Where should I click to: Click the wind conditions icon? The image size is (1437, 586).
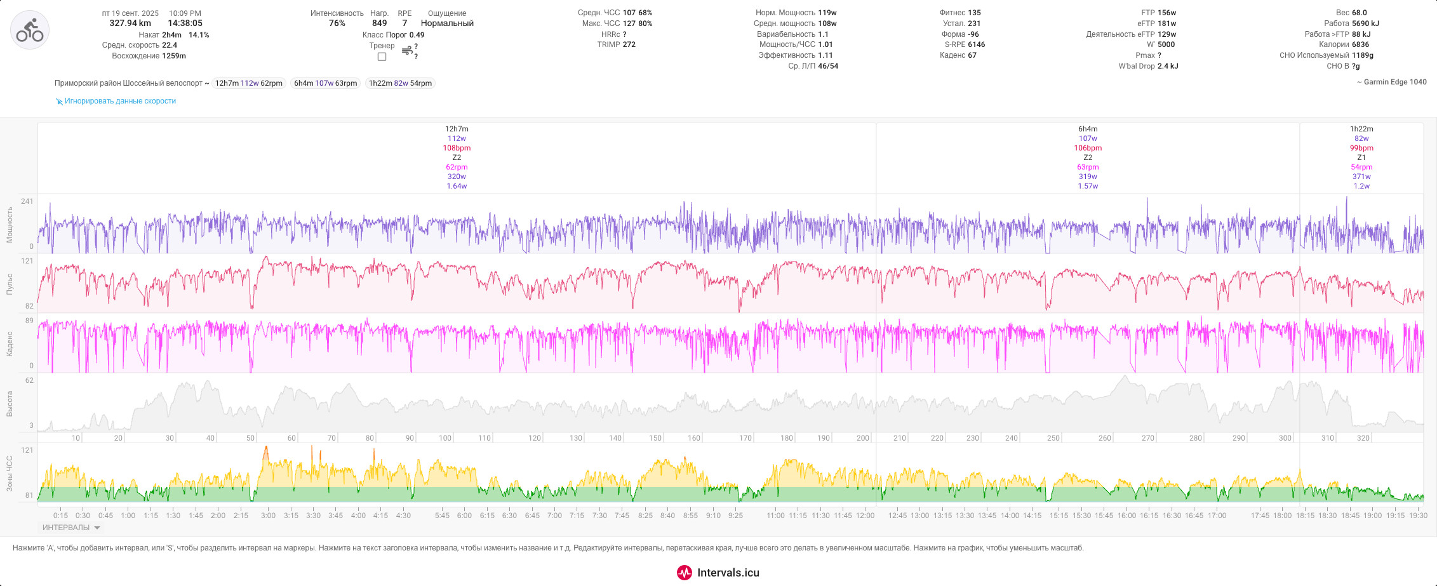(x=407, y=51)
